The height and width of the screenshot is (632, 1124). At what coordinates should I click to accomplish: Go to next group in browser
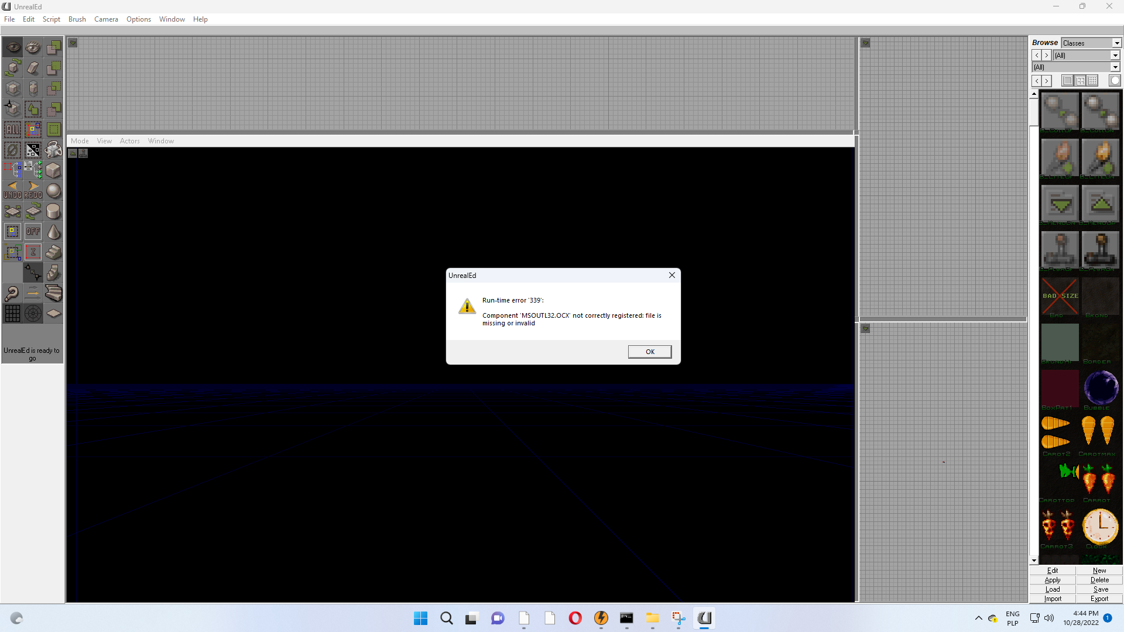1047,81
